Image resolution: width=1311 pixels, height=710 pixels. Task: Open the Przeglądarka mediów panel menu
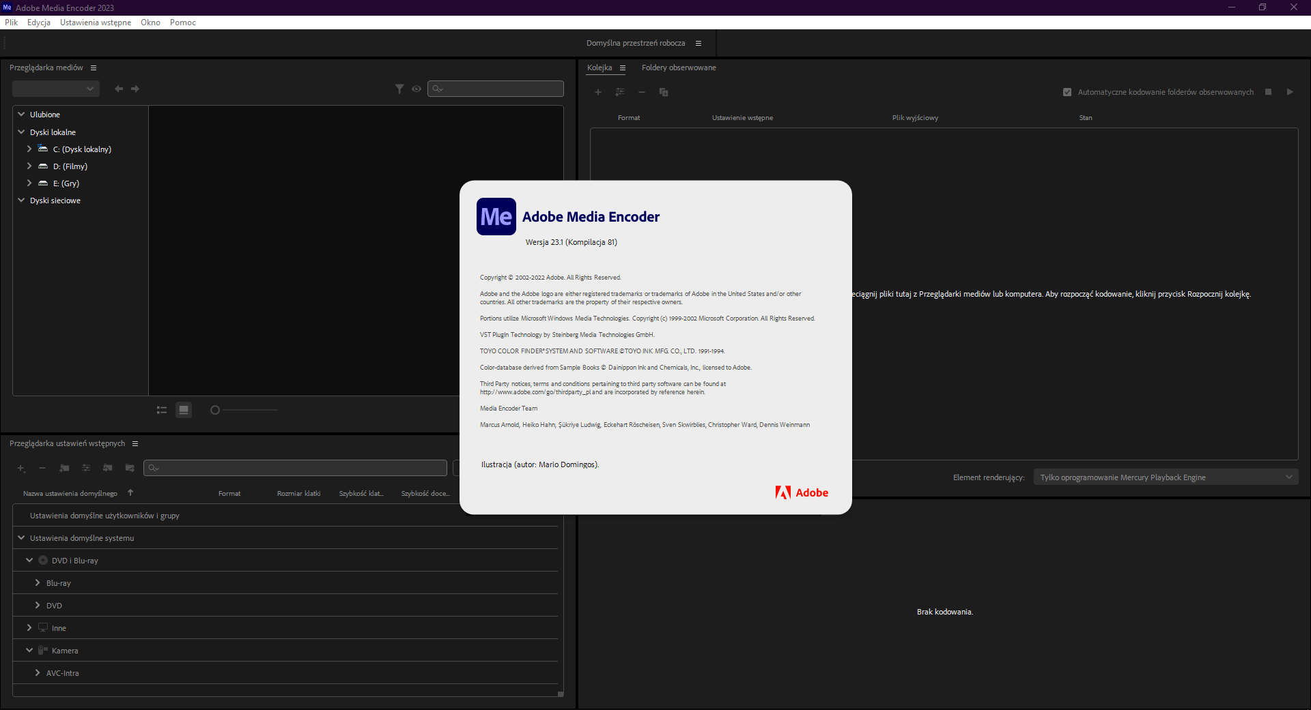(x=94, y=68)
